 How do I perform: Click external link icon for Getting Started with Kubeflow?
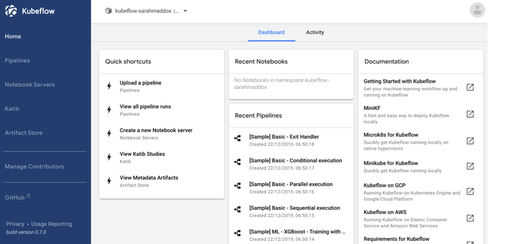(x=470, y=87)
